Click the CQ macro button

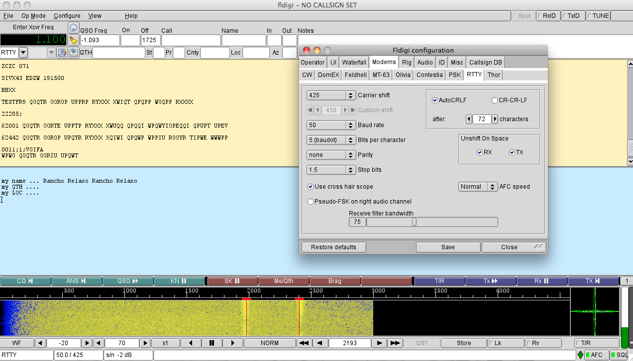point(25,281)
